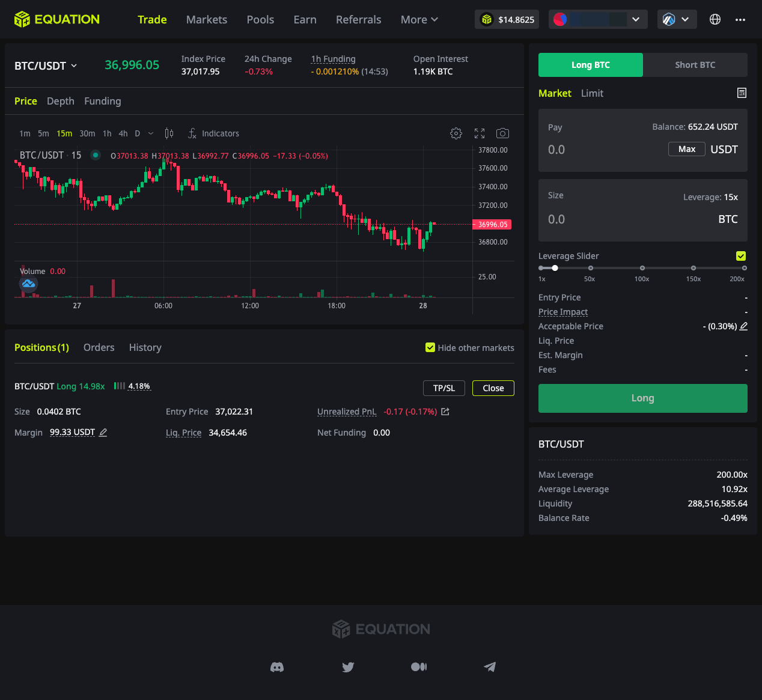This screenshot has height=700, width=762.
Task: Go to the Trade page
Action: point(152,19)
